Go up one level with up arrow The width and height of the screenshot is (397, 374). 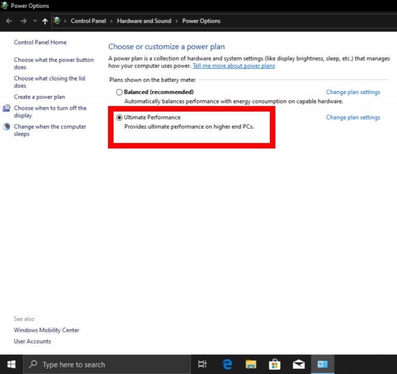45,21
